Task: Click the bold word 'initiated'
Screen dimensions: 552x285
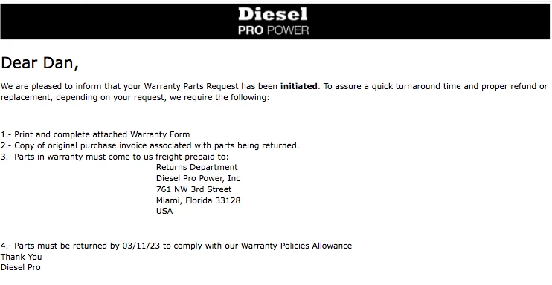Action: tap(298, 86)
